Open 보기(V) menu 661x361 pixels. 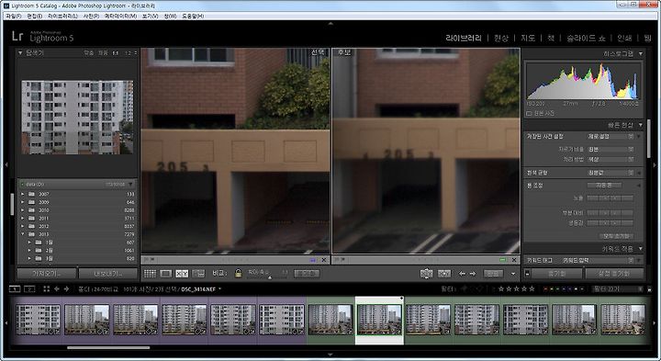click(150, 16)
